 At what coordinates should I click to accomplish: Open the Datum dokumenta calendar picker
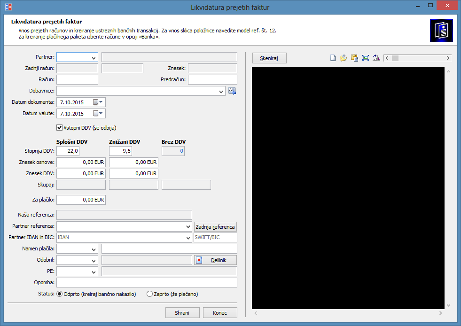(98, 102)
